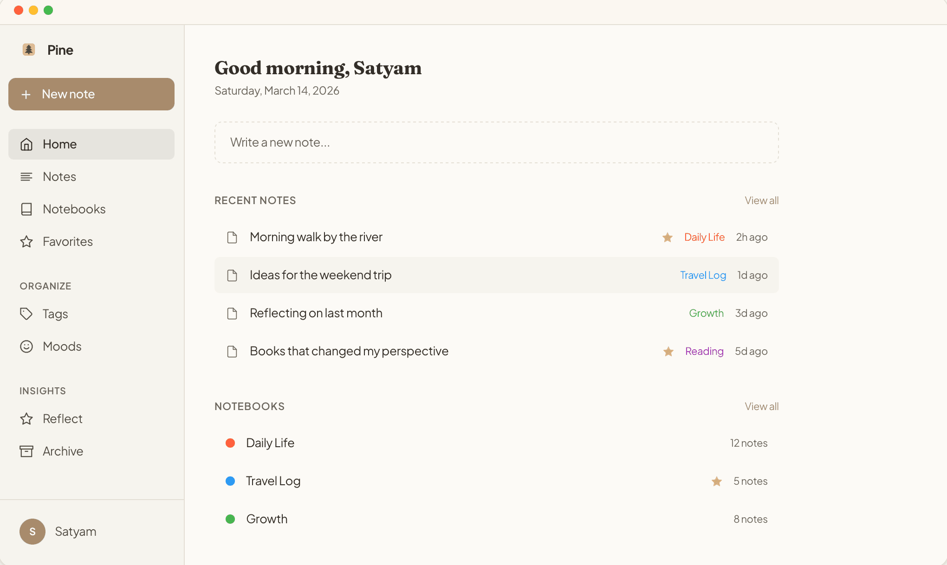Focus the Write a new note field
Image resolution: width=947 pixels, height=565 pixels.
[x=497, y=142]
